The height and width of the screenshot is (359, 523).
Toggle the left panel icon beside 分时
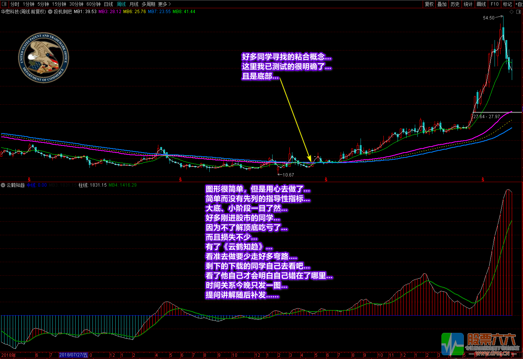click(4, 4)
